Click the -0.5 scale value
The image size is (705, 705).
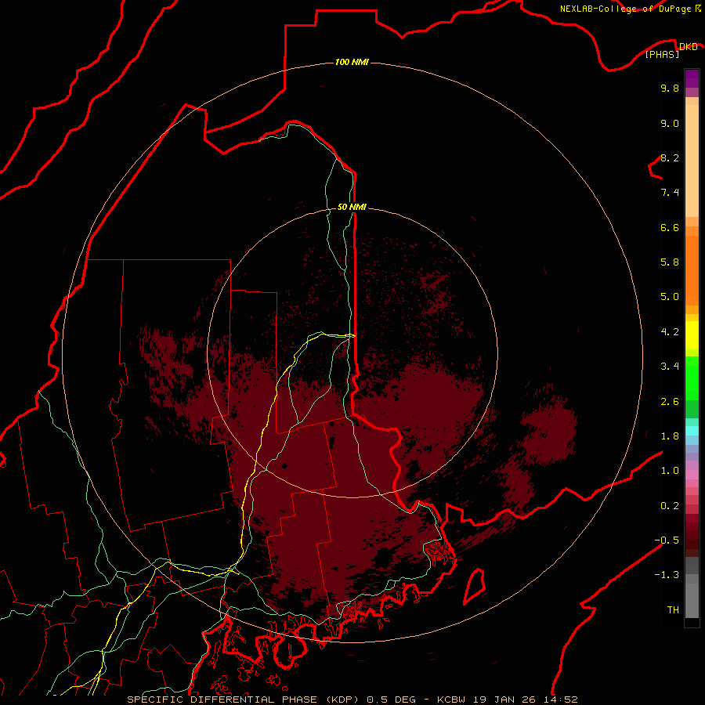coord(667,540)
